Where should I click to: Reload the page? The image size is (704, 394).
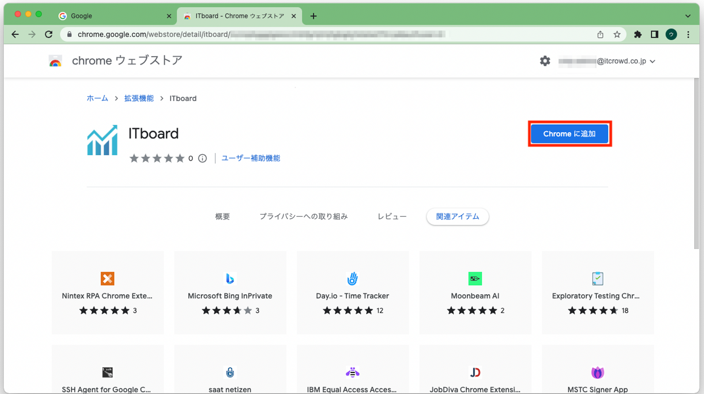click(x=49, y=35)
